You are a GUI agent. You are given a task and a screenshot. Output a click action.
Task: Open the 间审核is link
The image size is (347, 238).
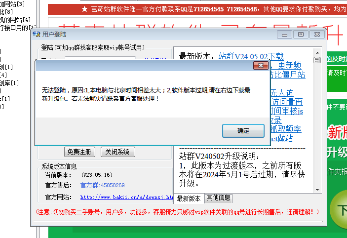coord(286,111)
